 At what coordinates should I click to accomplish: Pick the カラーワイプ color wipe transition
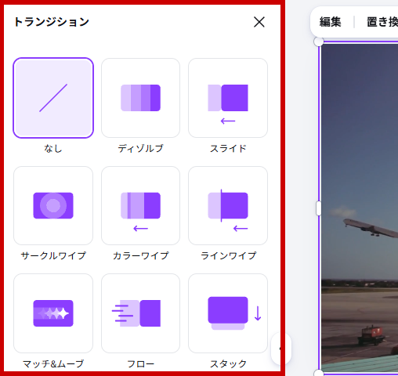(x=140, y=206)
